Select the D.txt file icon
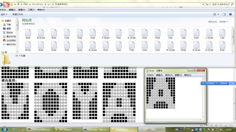 (80, 33)
